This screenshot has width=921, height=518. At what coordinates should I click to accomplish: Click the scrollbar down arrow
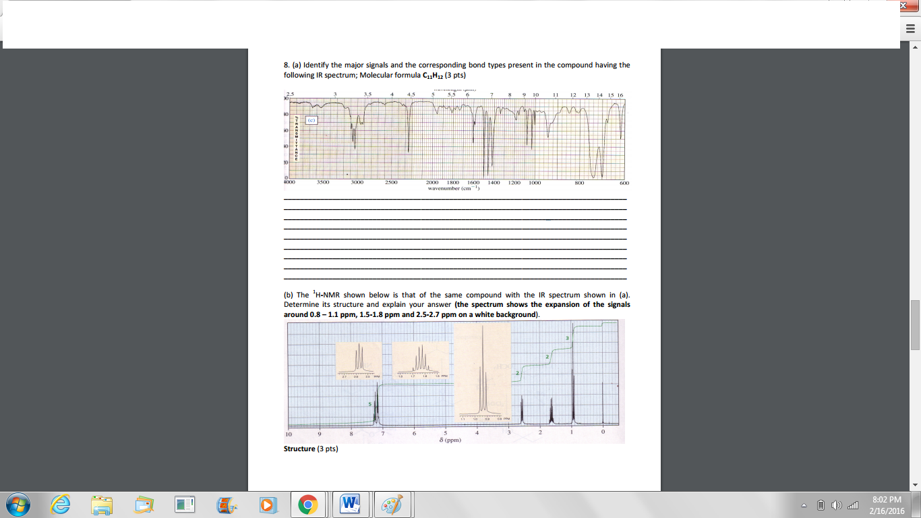[x=915, y=486]
